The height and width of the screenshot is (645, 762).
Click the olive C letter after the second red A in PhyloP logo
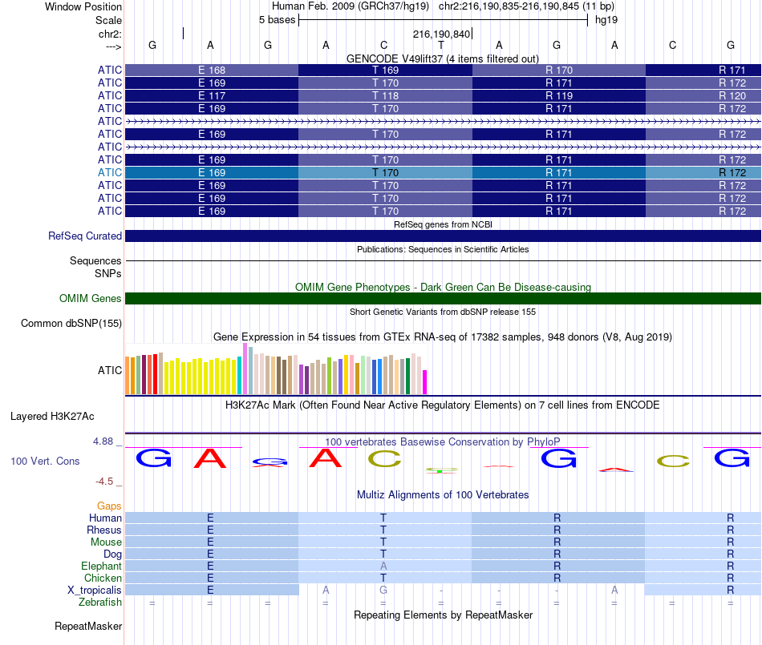coord(384,458)
